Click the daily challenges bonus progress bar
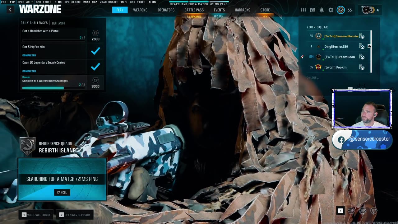This screenshot has height=224, width=398. (x=53, y=88)
